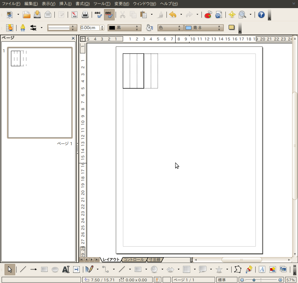This screenshot has width=298, height=283.
Task: Insert a picture from file
Action: tap(272, 269)
